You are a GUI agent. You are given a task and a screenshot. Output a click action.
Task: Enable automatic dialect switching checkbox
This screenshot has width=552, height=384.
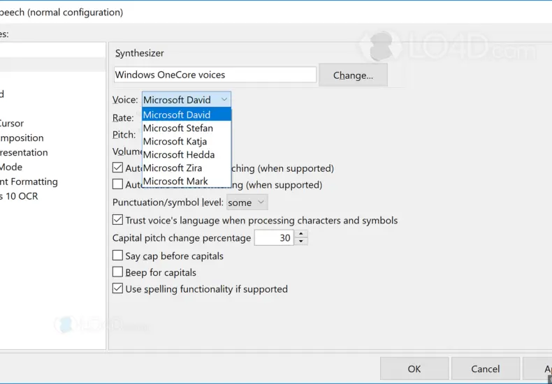coord(117,184)
